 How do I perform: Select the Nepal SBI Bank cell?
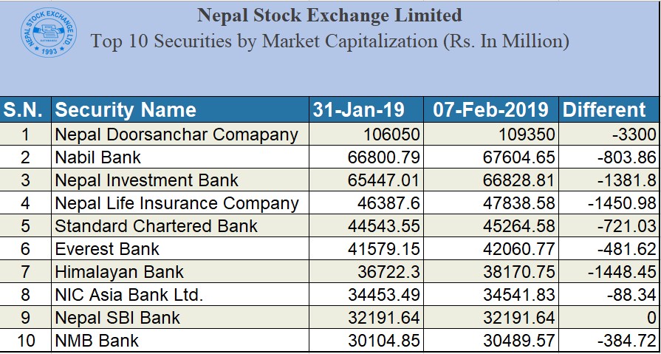pos(180,317)
